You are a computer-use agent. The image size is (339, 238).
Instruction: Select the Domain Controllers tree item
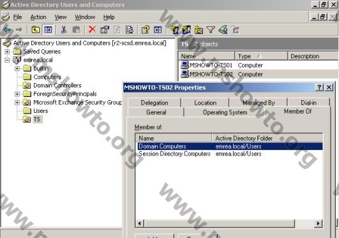tap(57, 86)
